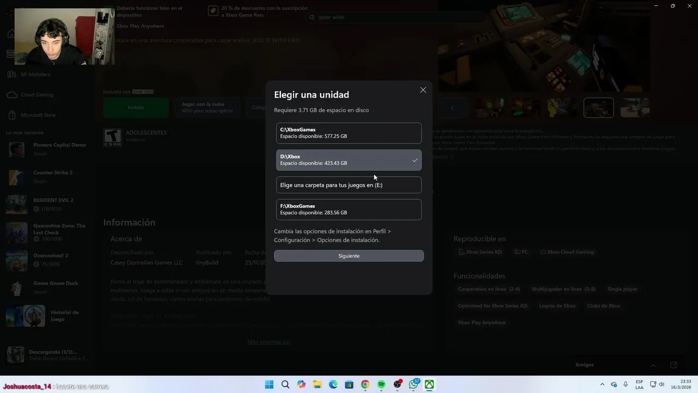Screen dimensions: 698x393
Task: Open the Descargando (1/3) download status
Action: [x=48, y=355]
